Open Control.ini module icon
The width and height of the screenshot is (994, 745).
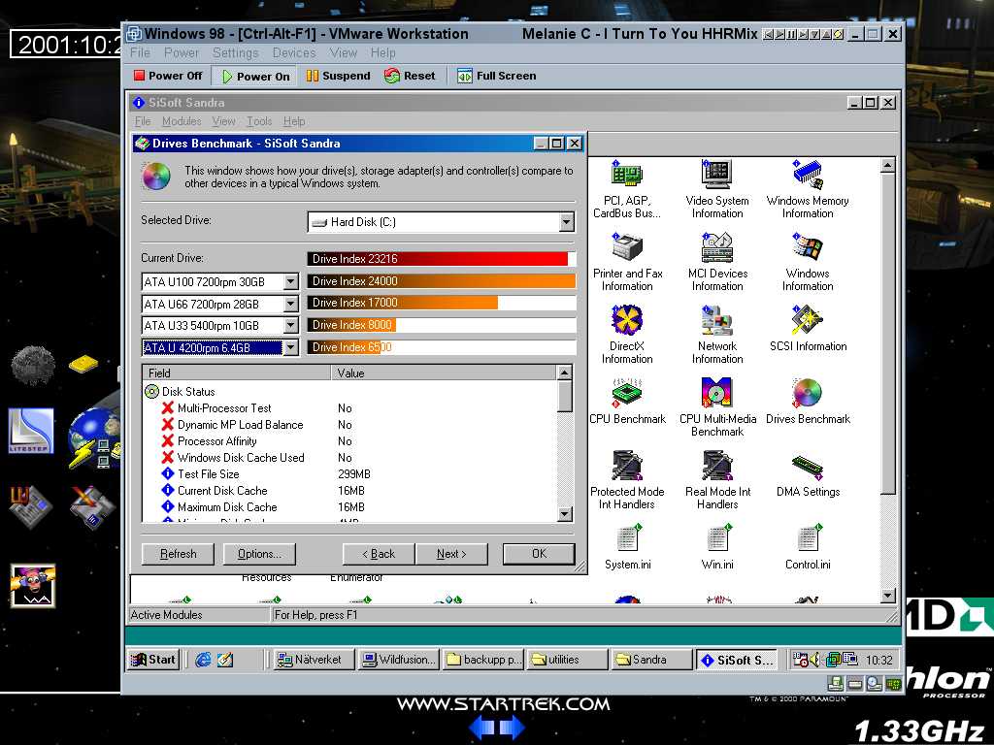click(809, 538)
